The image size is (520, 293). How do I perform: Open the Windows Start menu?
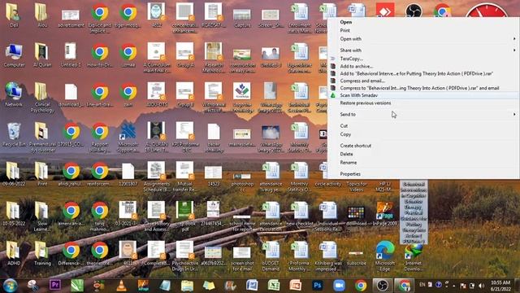pos(10,286)
